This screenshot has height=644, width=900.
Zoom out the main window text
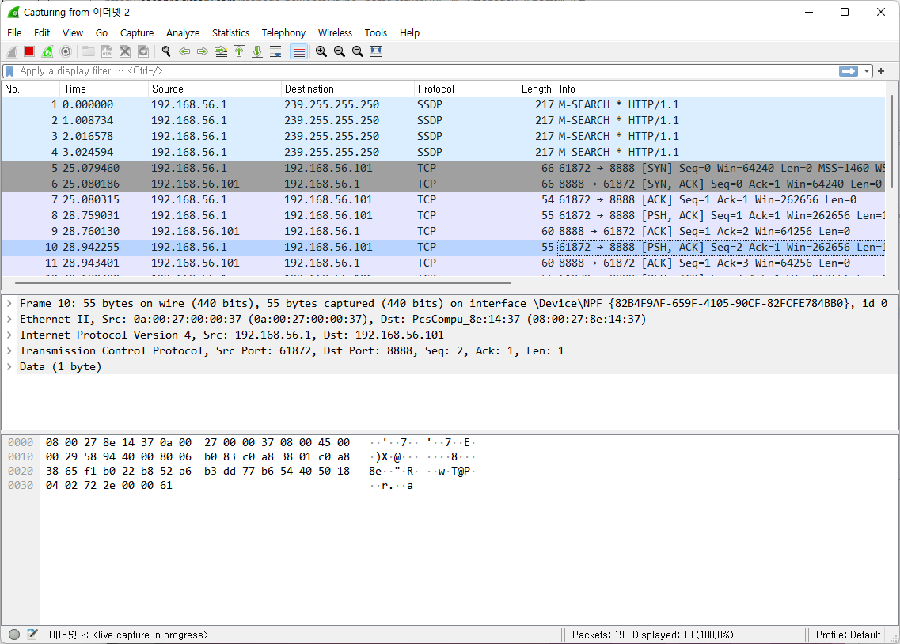(340, 51)
